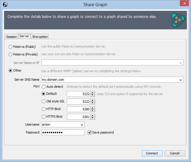Click into the Password field
The width and height of the screenshot is (191, 162).
(x=63, y=132)
